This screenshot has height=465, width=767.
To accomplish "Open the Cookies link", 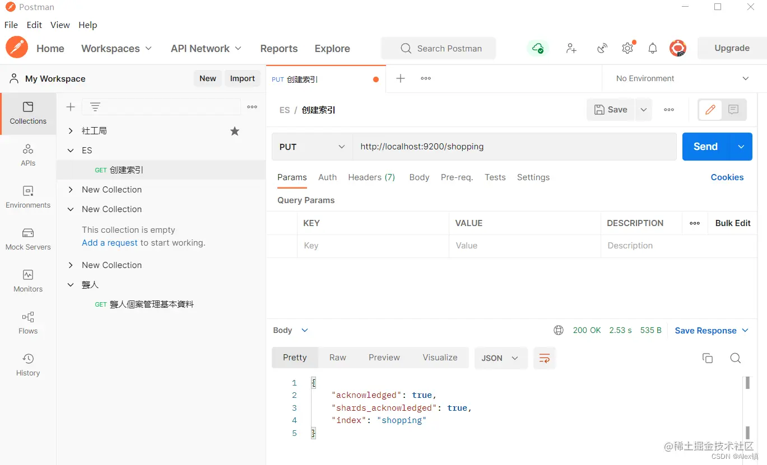I will point(727,177).
